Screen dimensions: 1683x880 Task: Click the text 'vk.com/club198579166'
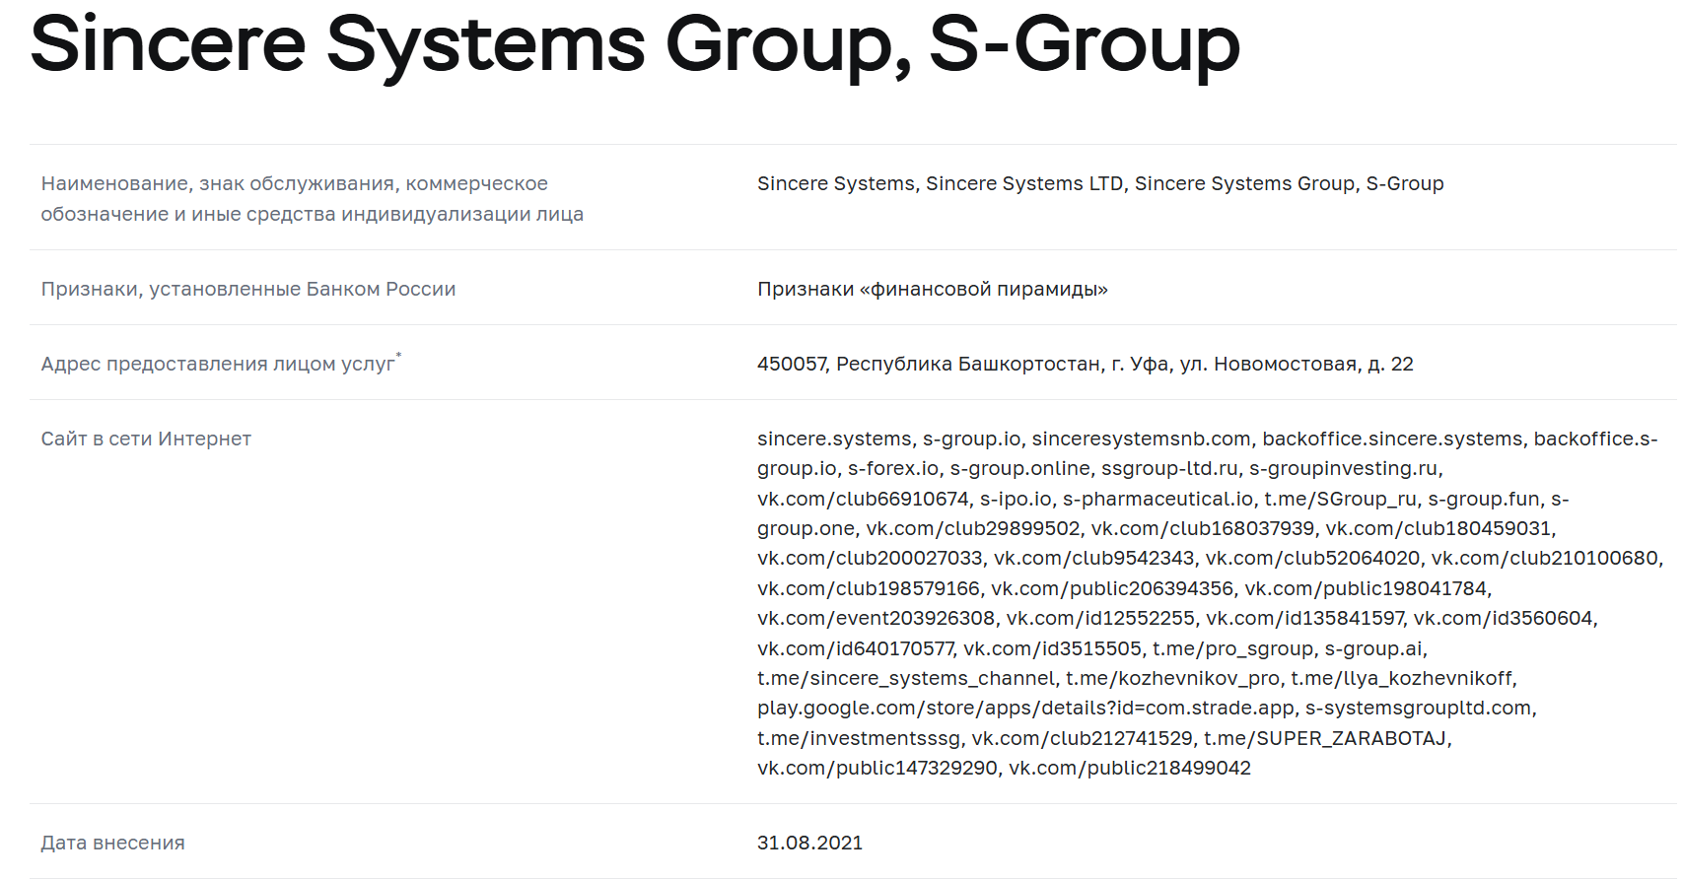click(x=869, y=588)
